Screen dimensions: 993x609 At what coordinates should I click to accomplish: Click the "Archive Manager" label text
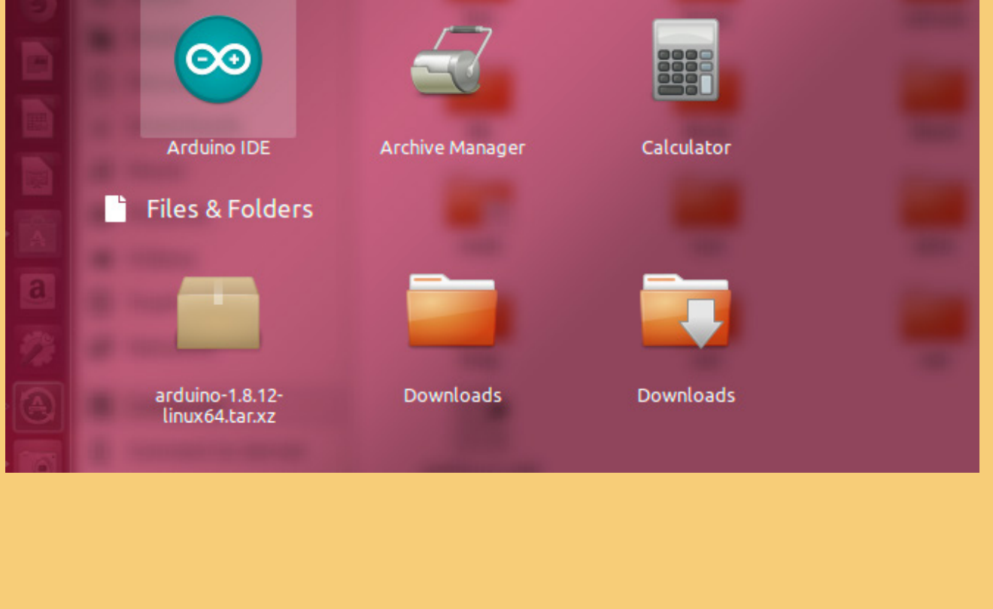[x=452, y=148]
